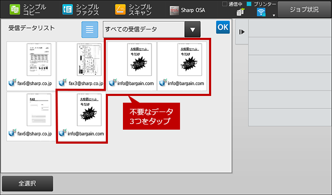This screenshot has height=195, width=332.
Task: Open Simple Scan (シンプルスキャン) mode icon
Action: (x=120, y=10)
